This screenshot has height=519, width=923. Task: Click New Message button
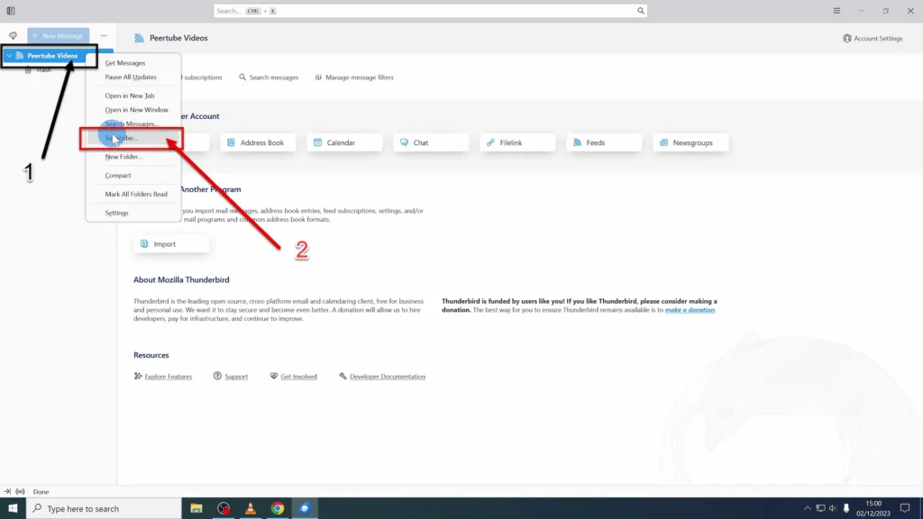click(59, 36)
